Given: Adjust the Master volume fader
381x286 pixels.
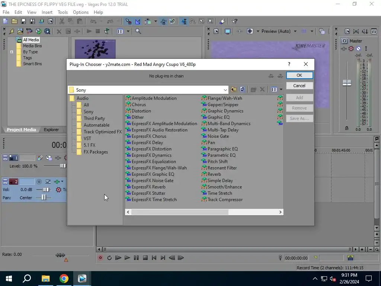Looking at the screenshot, I should [347, 83].
